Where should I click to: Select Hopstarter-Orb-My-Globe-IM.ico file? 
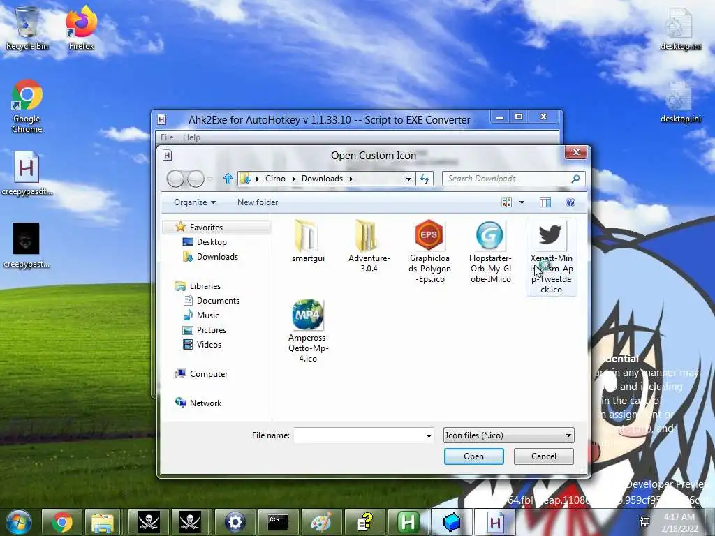[490, 251]
